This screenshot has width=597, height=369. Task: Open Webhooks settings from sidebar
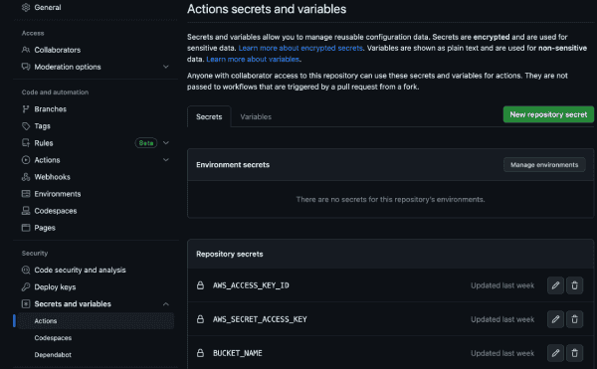click(52, 177)
